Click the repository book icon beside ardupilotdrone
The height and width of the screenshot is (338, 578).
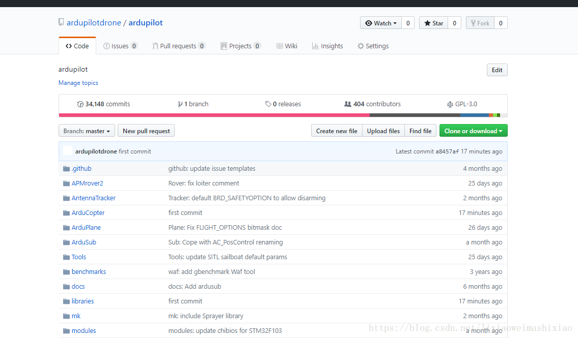[x=61, y=22]
